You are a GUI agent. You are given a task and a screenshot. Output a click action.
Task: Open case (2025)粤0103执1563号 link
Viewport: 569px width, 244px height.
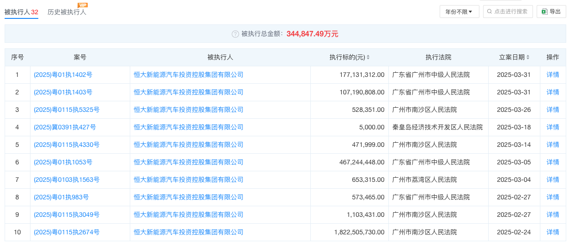[x=67, y=180]
